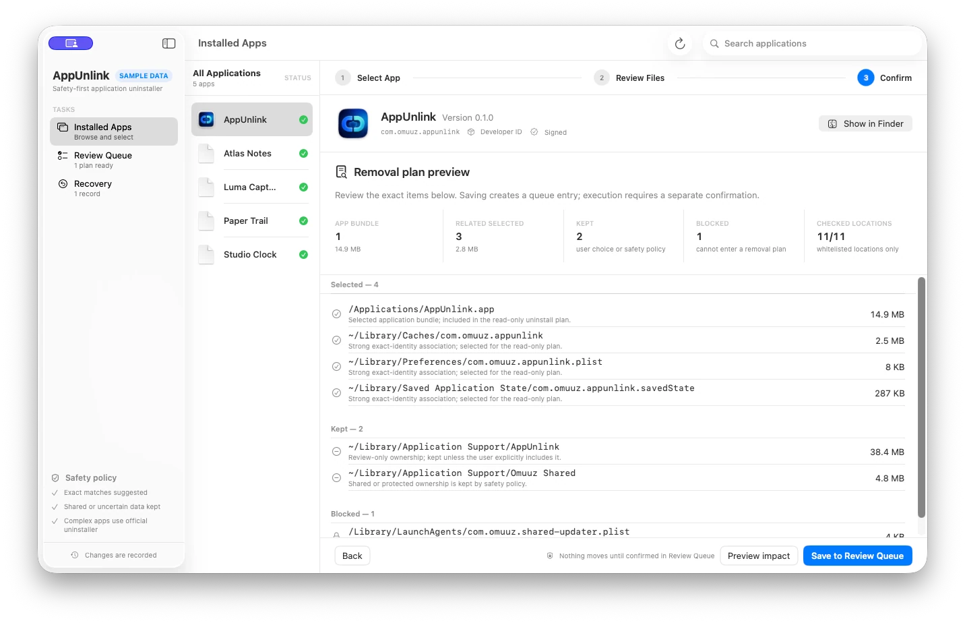This screenshot has width=965, height=623.
Task: Click the com.omuuz.appunlink bundle identifier
Action: tap(421, 132)
